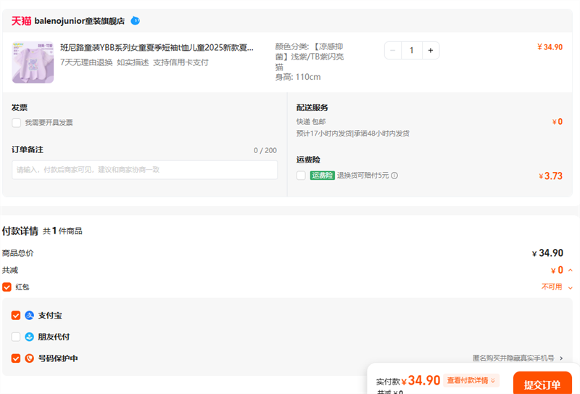Screen dimensions: 580x394
Task: Click the 提交订单 submit order button
Action: (x=542, y=384)
